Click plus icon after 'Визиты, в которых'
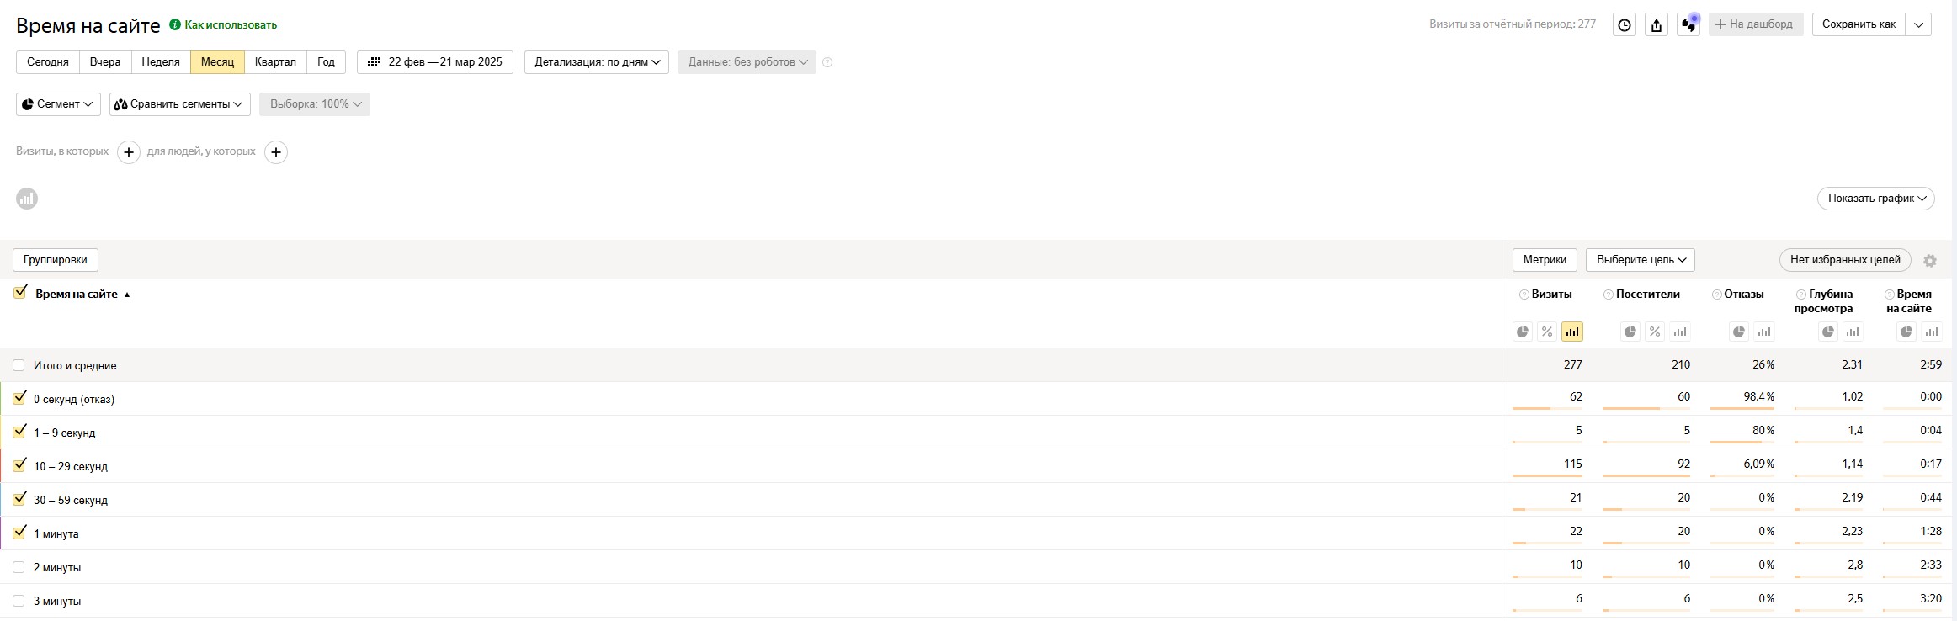This screenshot has height=621, width=1957. (x=128, y=152)
